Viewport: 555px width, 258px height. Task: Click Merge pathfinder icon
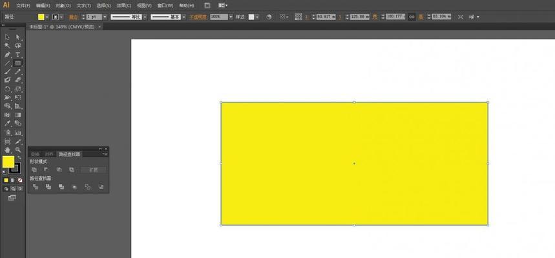(61, 186)
